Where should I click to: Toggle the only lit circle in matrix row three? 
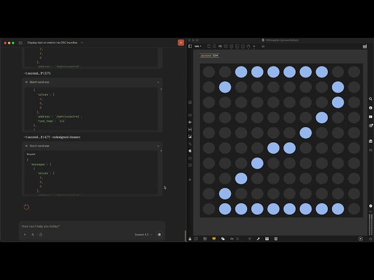(338, 103)
